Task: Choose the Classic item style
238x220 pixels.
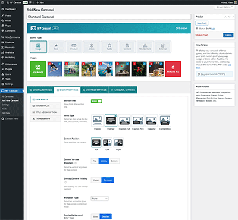Action: coord(97,121)
